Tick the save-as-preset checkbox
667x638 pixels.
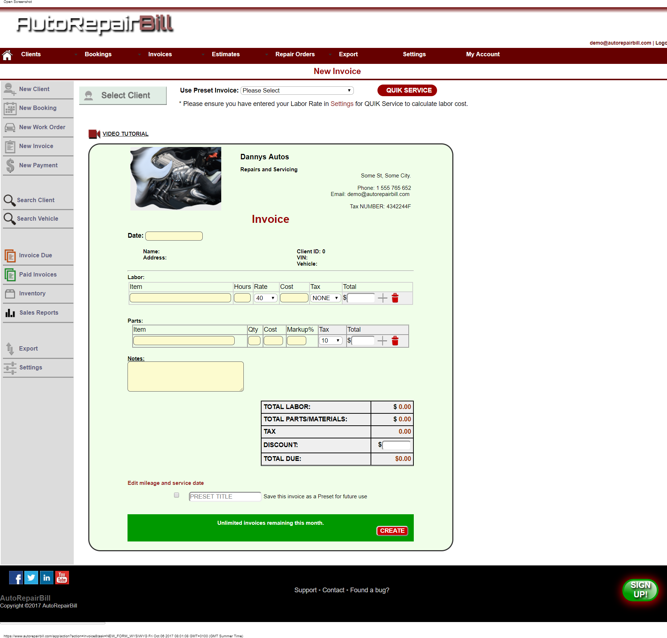(177, 495)
